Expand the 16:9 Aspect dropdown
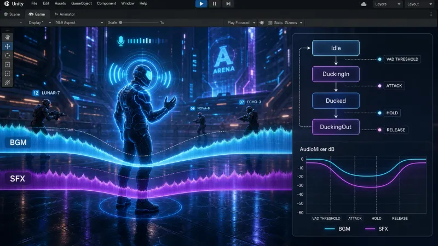438x246 pixels. coord(79,22)
